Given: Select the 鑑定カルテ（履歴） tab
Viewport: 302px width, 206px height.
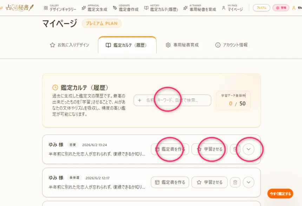Looking at the screenshot, I should tap(127, 45).
